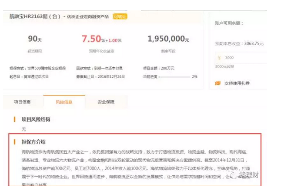The image size is (281, 194).
Task: Click the 无 text under 项目风险结构
Action: 24,129
